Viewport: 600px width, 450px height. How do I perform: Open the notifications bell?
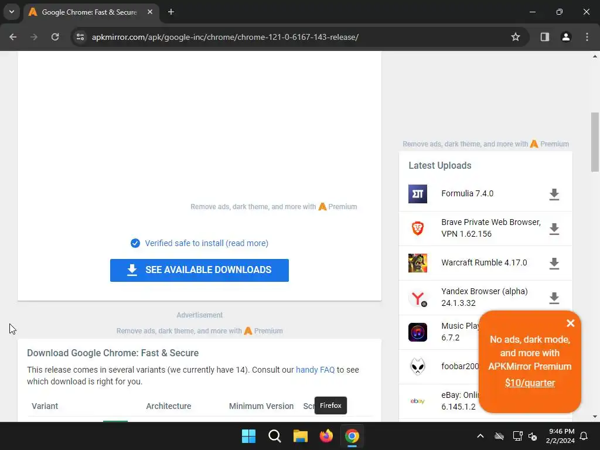point(584,436)
